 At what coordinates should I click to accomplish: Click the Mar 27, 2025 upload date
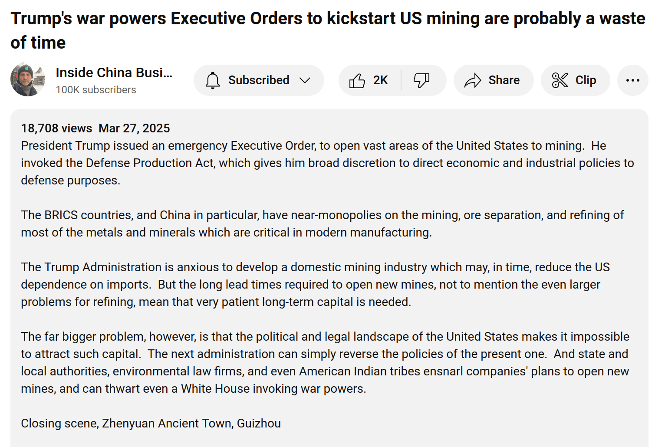pyautogui.click(x=134, y=128)
